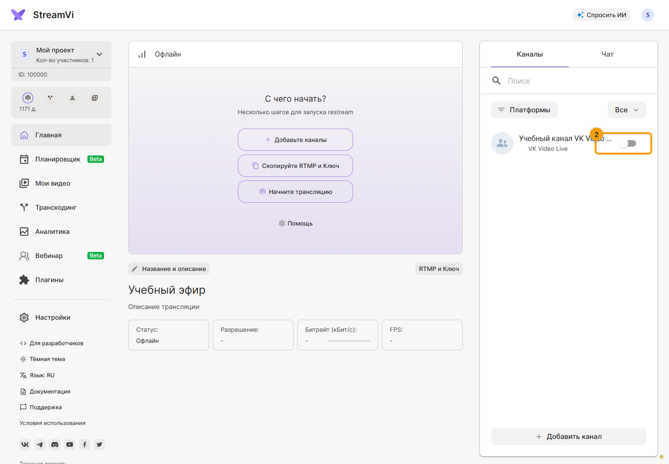Click the Добавить канал button
669x464 pixels.
click(569, 437)
